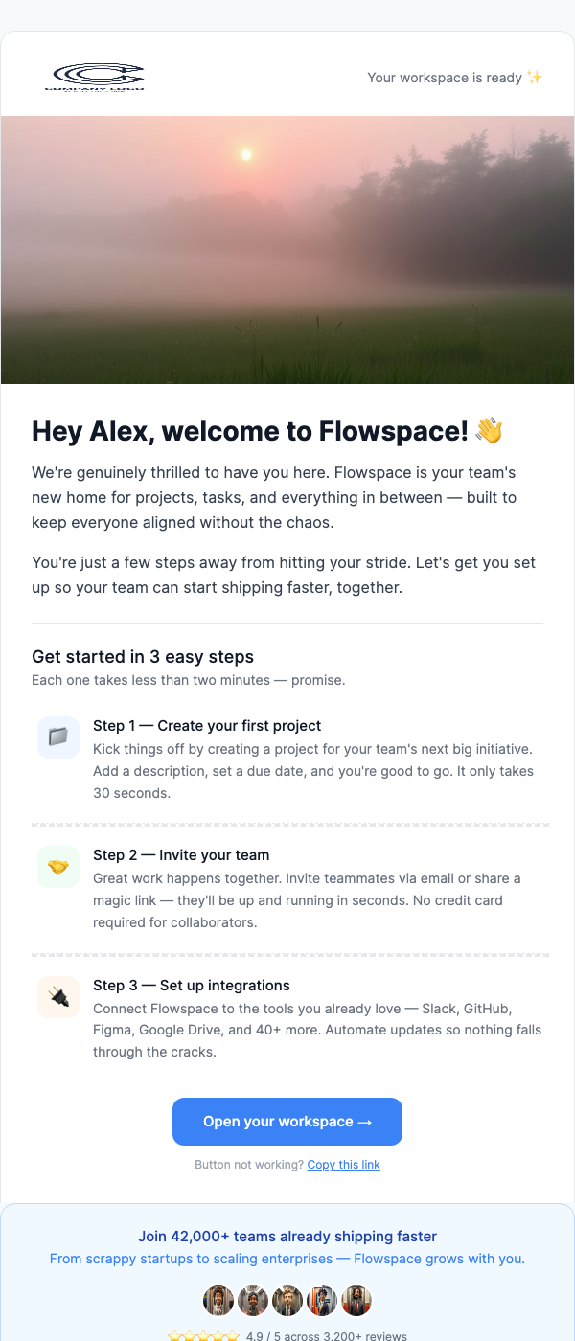Click the plug icon for Step 3 integrations
The width and height of the screenshot is (575, 1341).
[x=57, y=997]
